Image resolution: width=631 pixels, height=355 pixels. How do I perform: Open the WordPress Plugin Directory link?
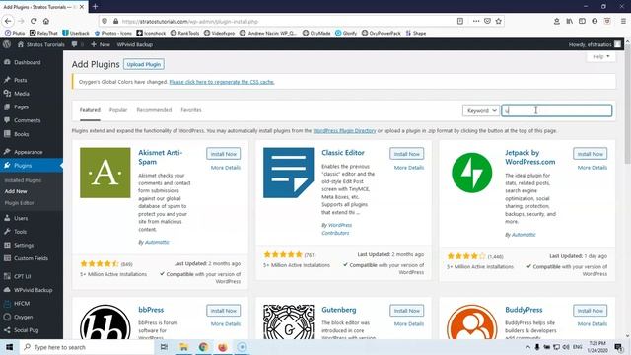344,131
